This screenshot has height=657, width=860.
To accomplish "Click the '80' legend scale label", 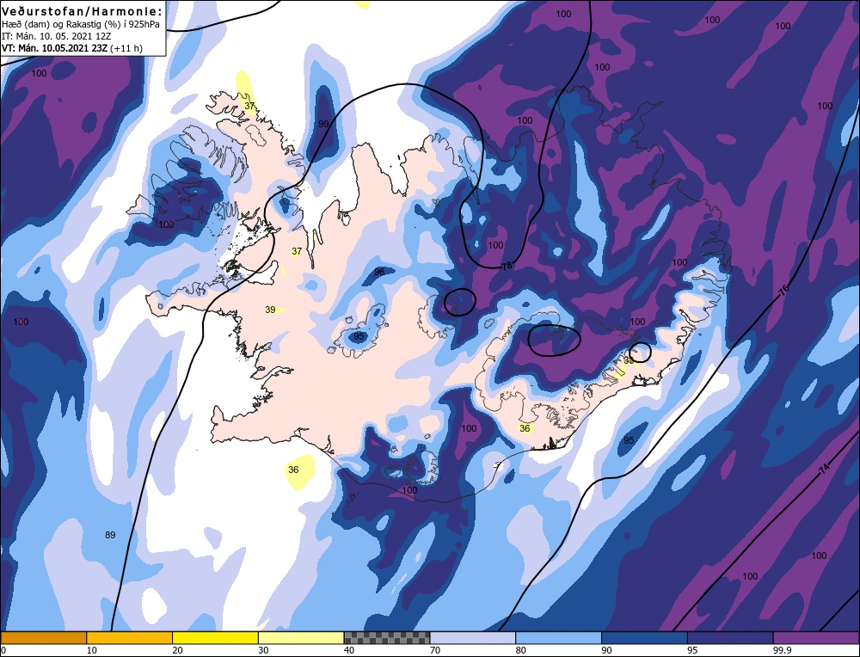I will pyautogui.click(x=521, y=650).
